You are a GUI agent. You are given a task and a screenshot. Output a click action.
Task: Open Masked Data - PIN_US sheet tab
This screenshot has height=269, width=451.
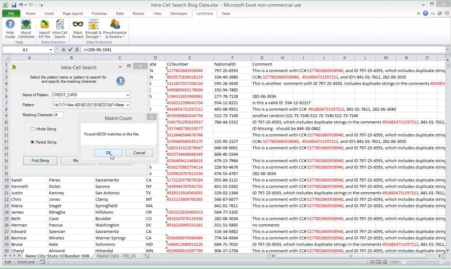(x=116, y=256)
